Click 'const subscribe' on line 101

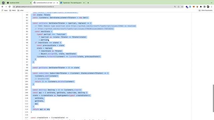pos(40,73)
